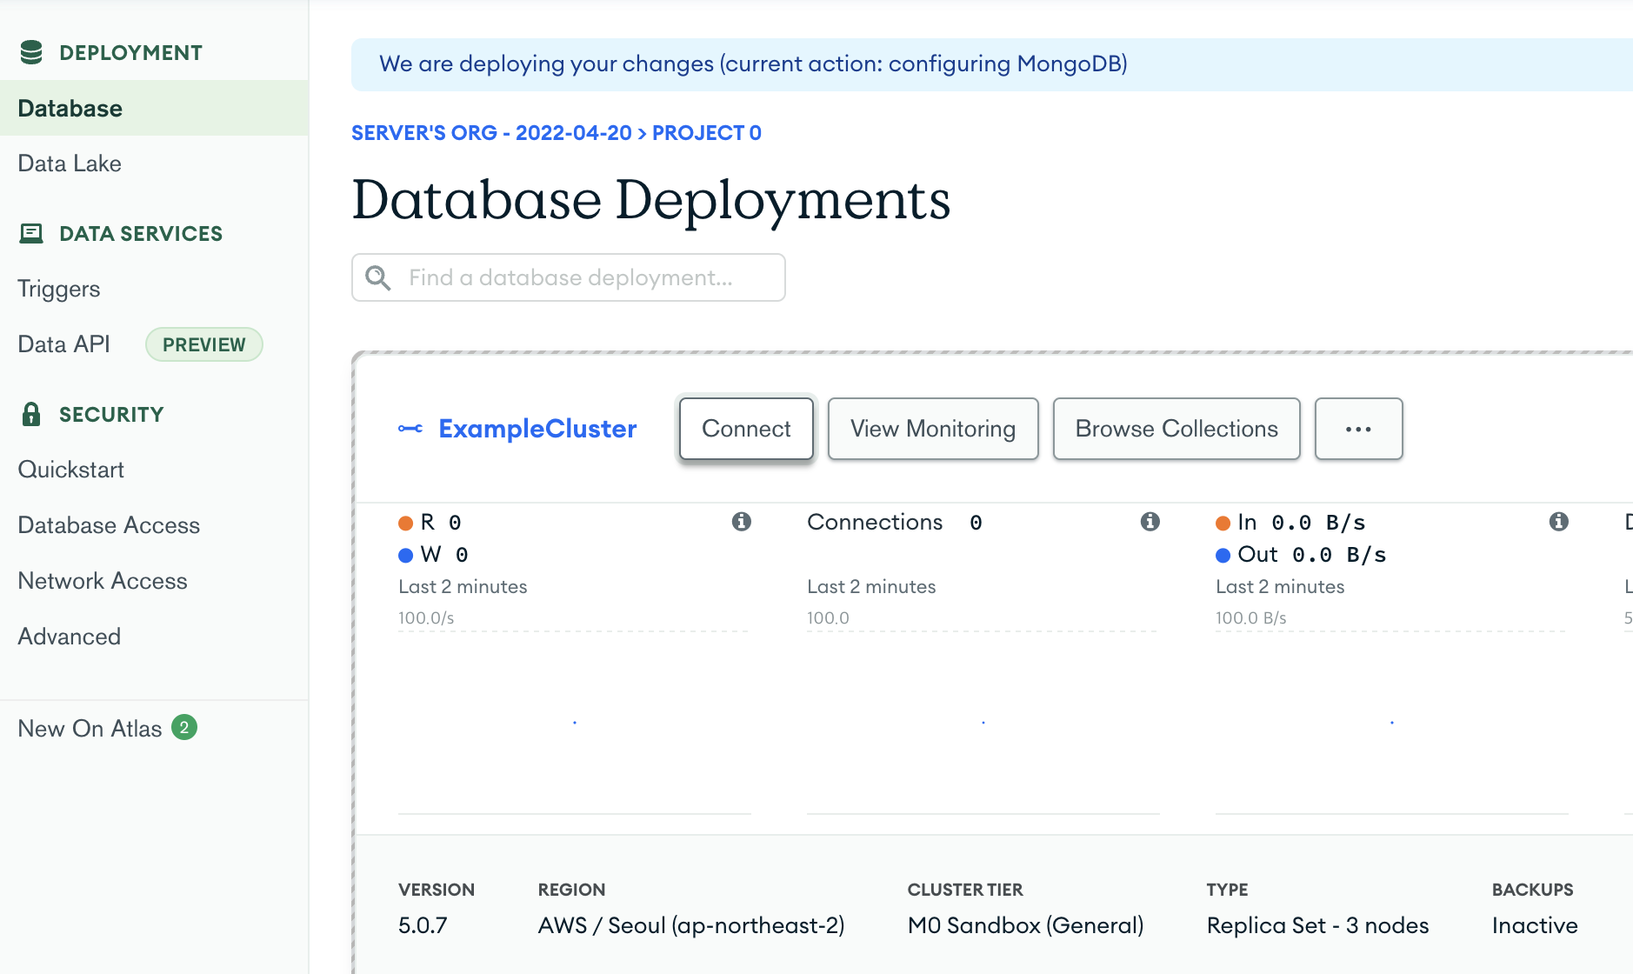Click the View Monitoring button

pyautogui.click(x=933, y=429)
